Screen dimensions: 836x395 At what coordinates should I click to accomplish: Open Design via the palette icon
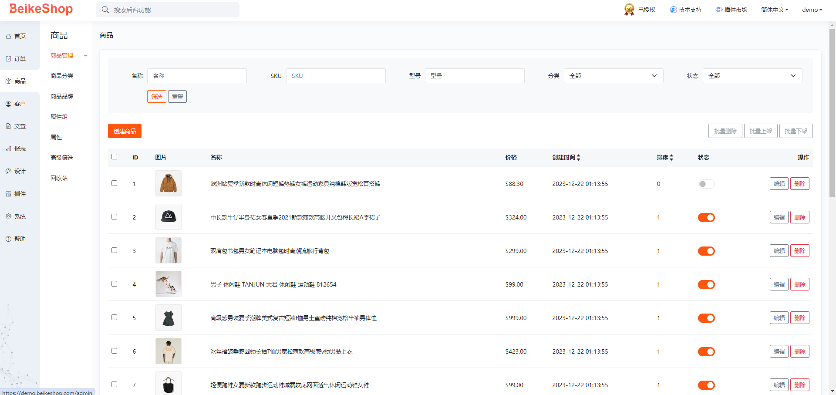tap(8, 172)
